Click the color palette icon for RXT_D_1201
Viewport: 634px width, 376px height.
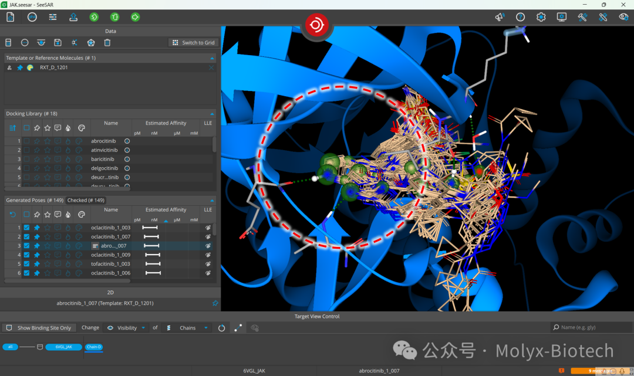tap(30, 67)
